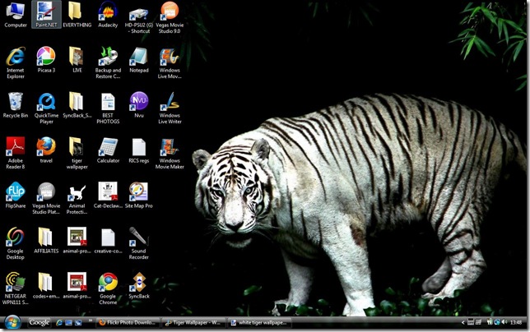Open the RICS regs file
Viewport: 530px width, 332px height.
(x=139, y=150)
